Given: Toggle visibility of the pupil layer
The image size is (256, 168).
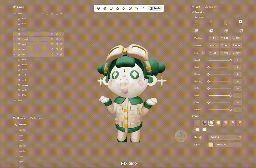Looking at the screenshot, I should (14, 44).
